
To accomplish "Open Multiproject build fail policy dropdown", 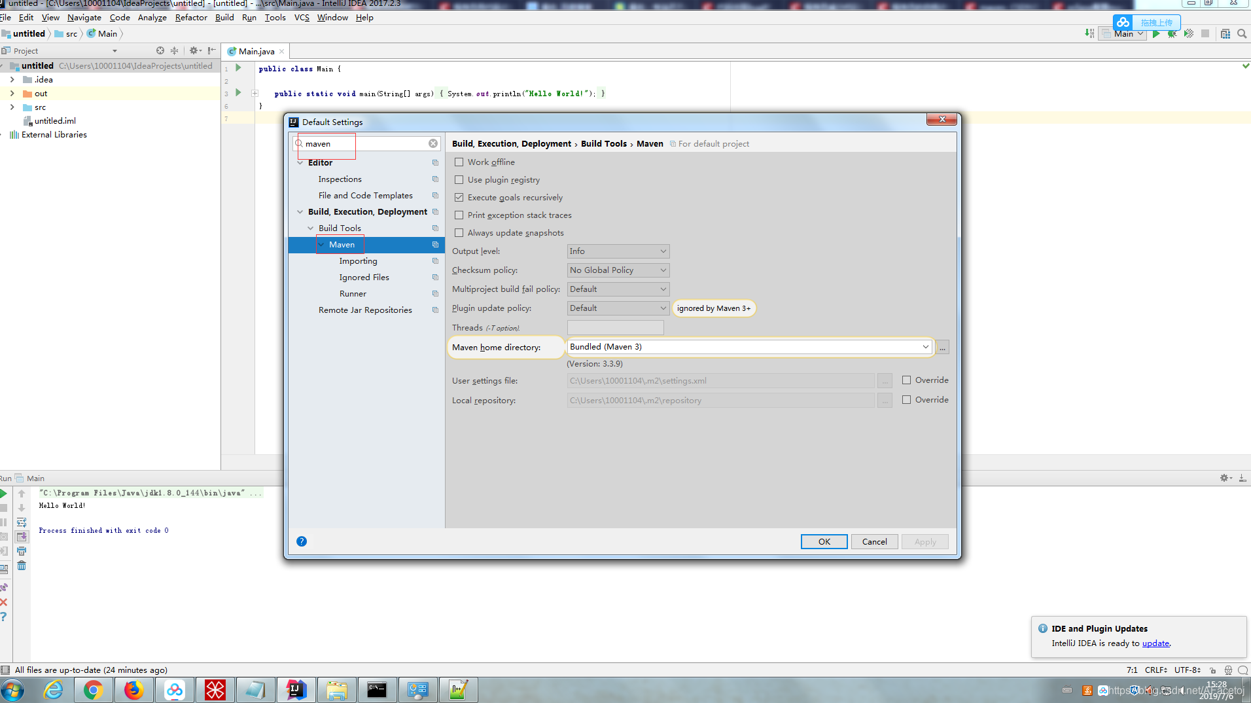I will coord(618,289).
